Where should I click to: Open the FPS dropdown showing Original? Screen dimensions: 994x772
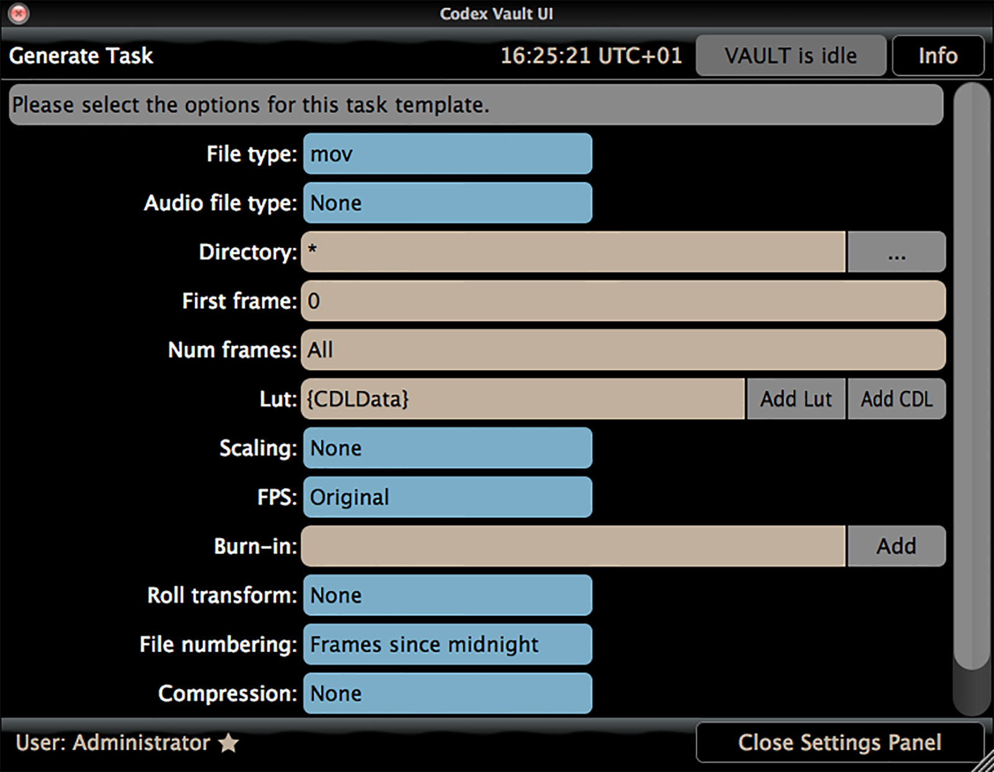tap(447, 497)
